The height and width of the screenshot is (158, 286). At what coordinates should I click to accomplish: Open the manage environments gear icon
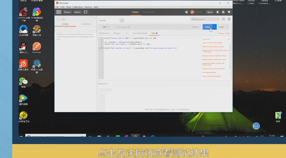pyautogui.click(x=229, y=19)
